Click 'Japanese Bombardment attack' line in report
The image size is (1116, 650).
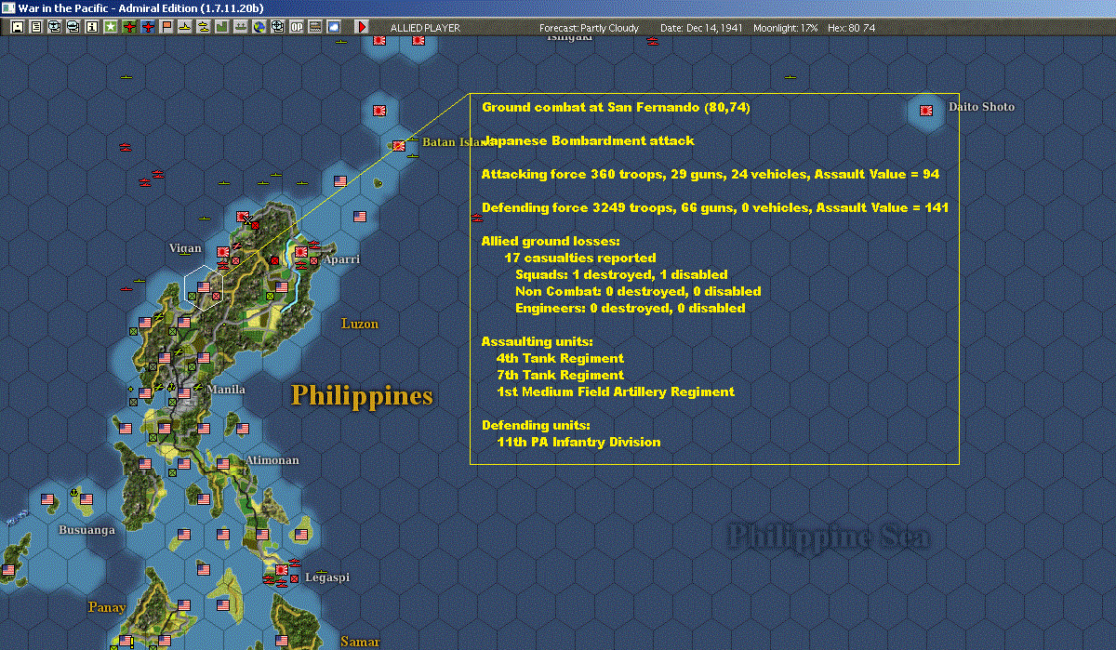588,140
